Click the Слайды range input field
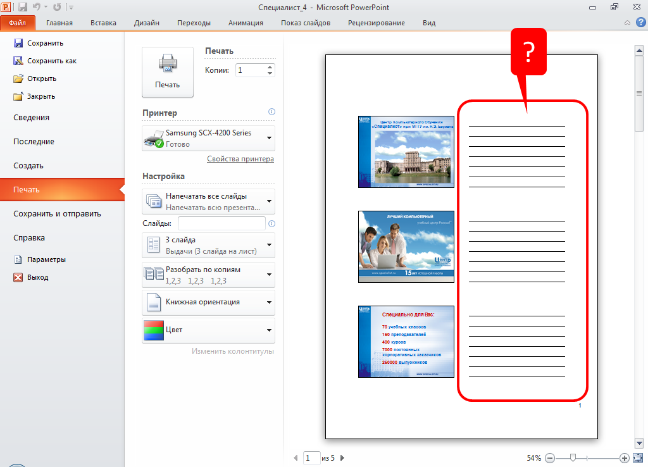648x467 pixels. point(221,223)
